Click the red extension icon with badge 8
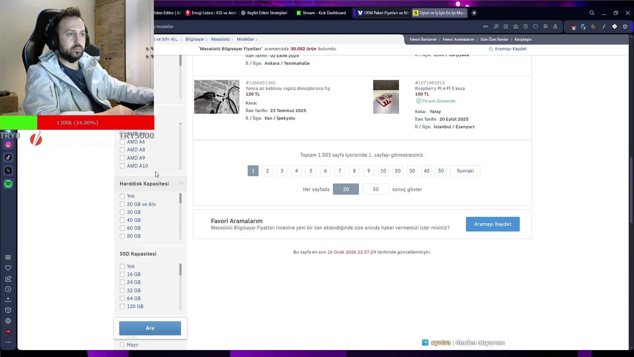This screenshot has width=634, height=357. pos(573,27)
